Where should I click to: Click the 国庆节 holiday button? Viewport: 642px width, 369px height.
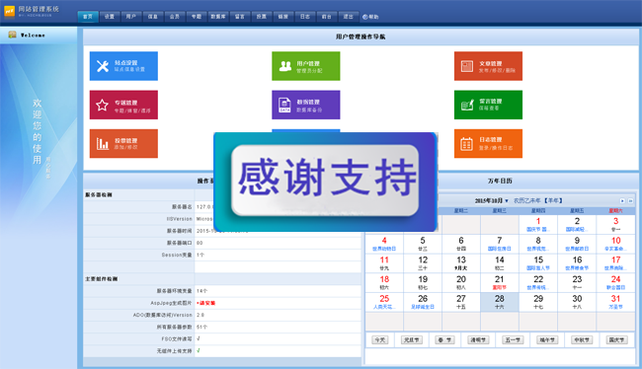pos(616,340)
